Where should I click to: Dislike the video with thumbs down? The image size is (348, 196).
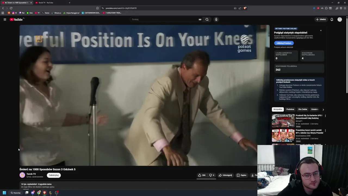(x=212, y=175)
